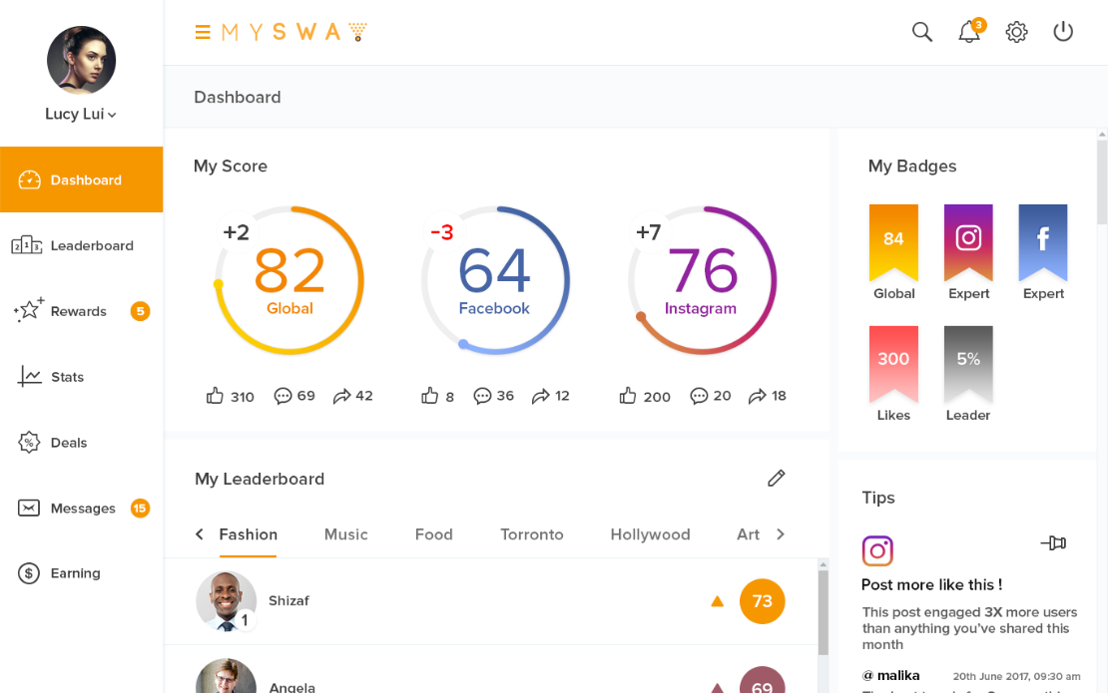Click the Instagram shares arrow icon

point(758,396)
